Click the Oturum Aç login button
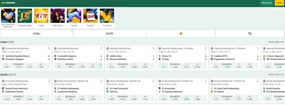Viewport: 285px width, 105px height. coord(267,3)
